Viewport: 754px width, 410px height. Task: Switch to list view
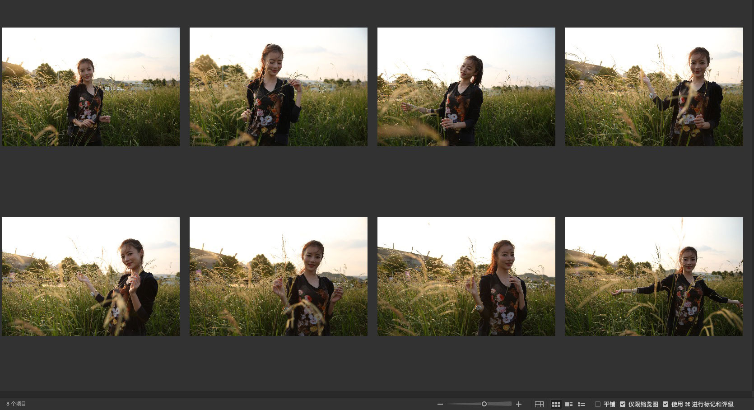(582, 404)
